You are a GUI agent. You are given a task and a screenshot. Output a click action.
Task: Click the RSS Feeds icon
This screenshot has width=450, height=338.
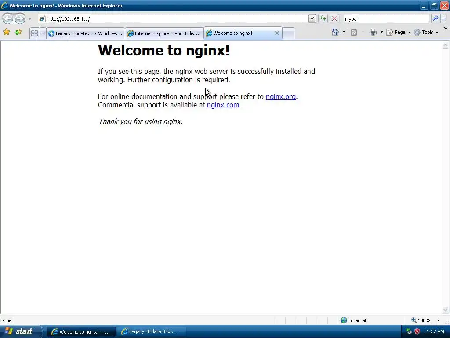[354, 33]
